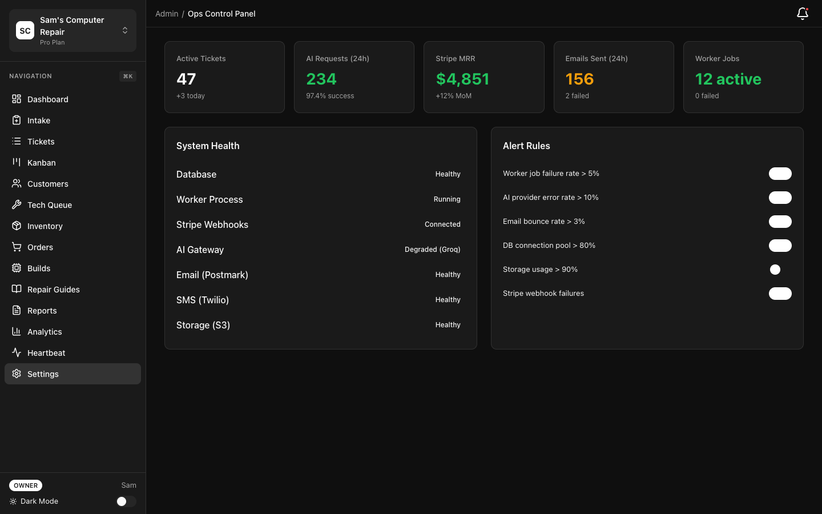Open the Settings page

[43, 374]
